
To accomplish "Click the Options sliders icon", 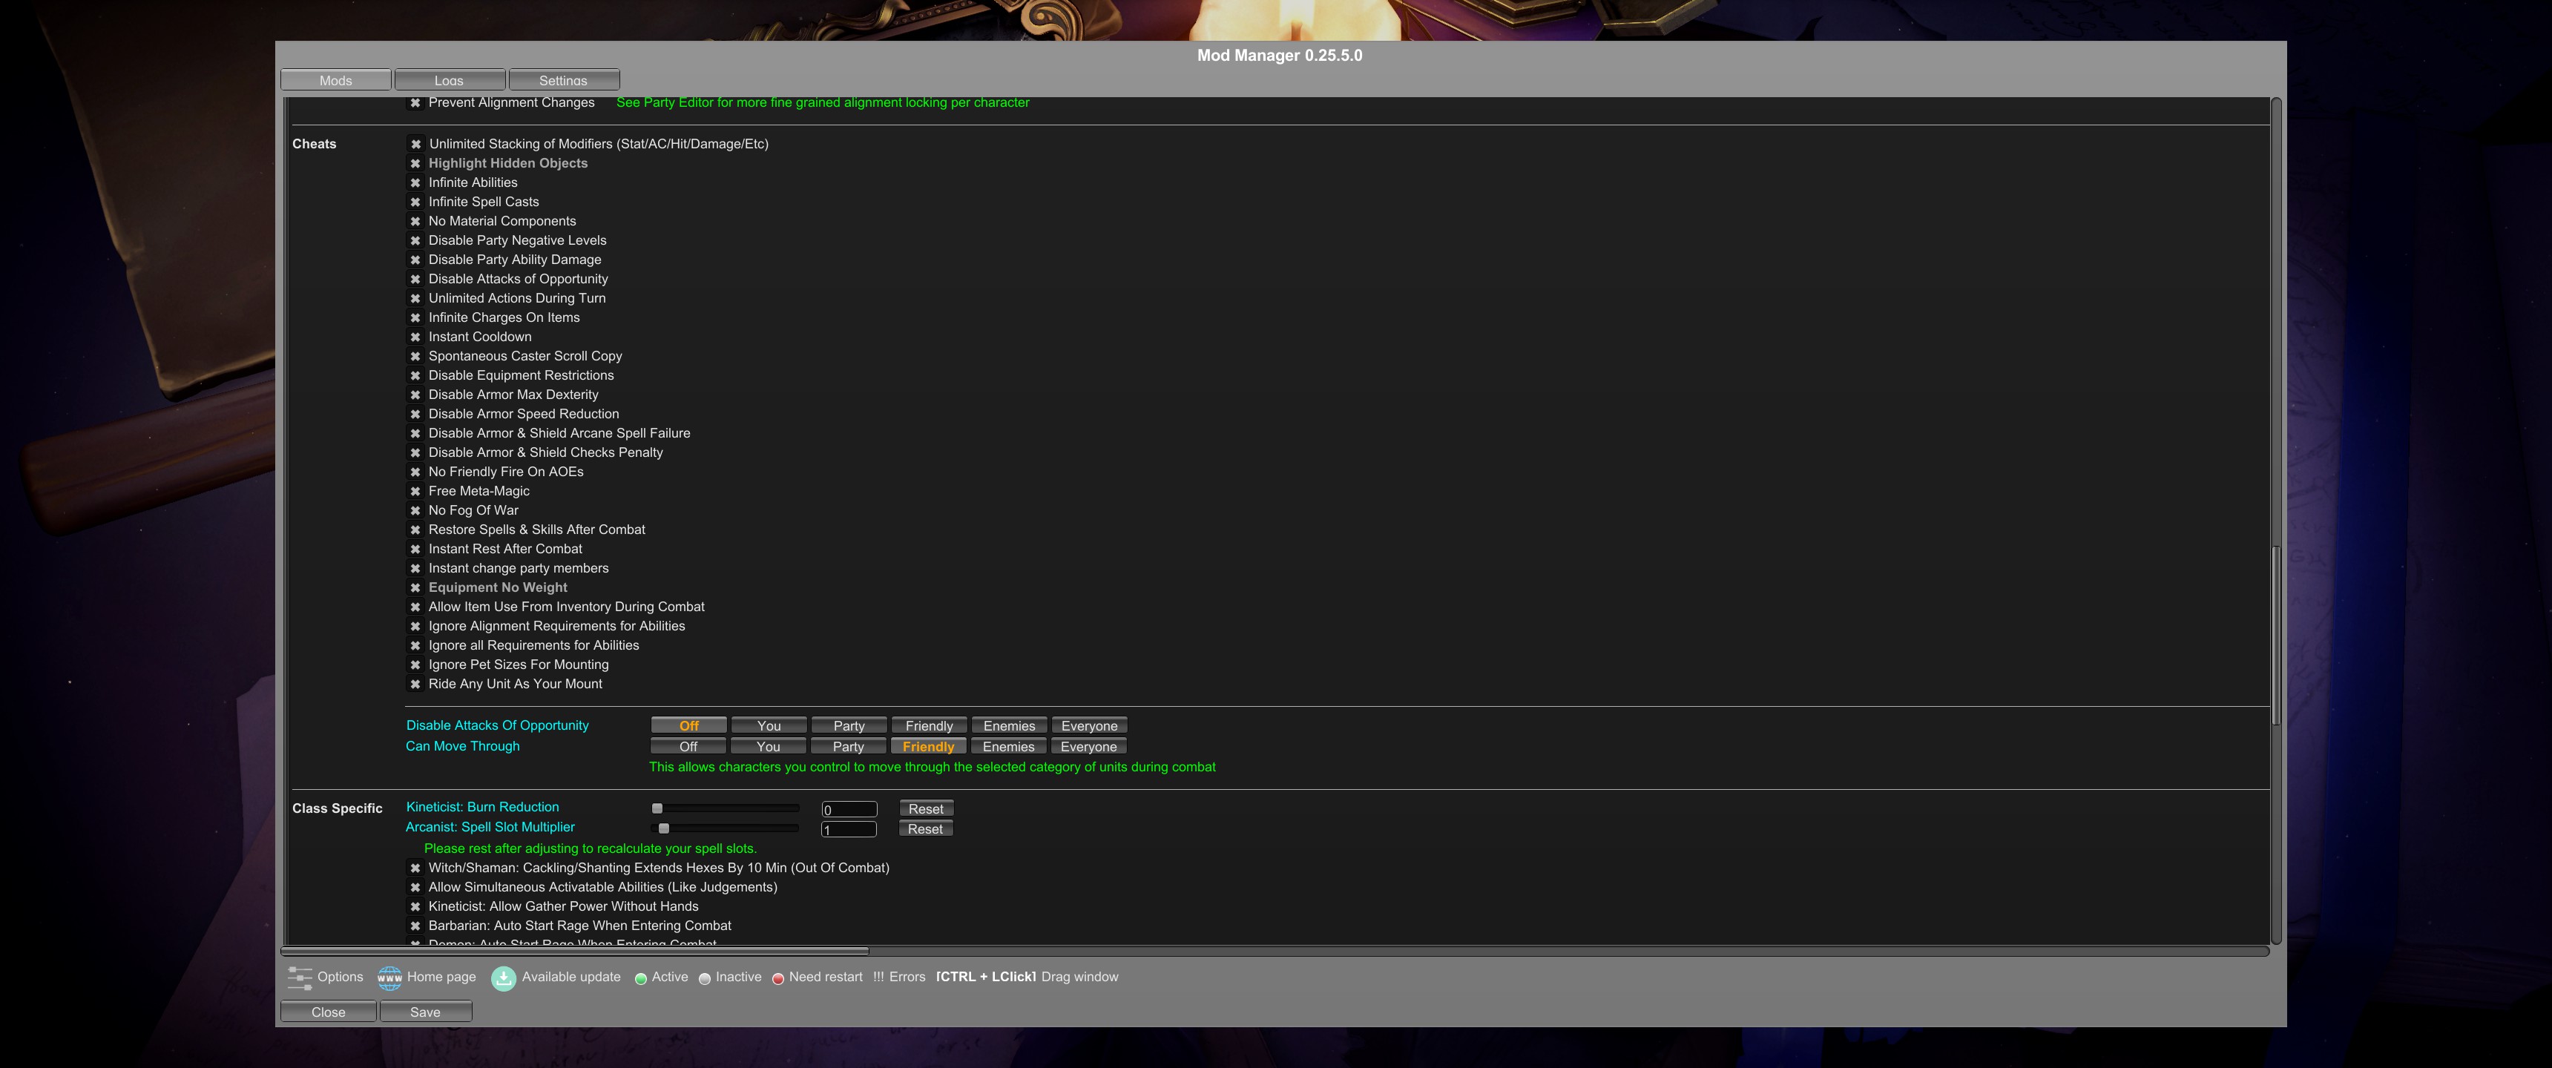I will 299,978.
